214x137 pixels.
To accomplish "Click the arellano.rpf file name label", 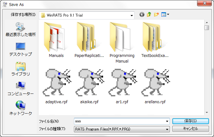I will (155, 102).
